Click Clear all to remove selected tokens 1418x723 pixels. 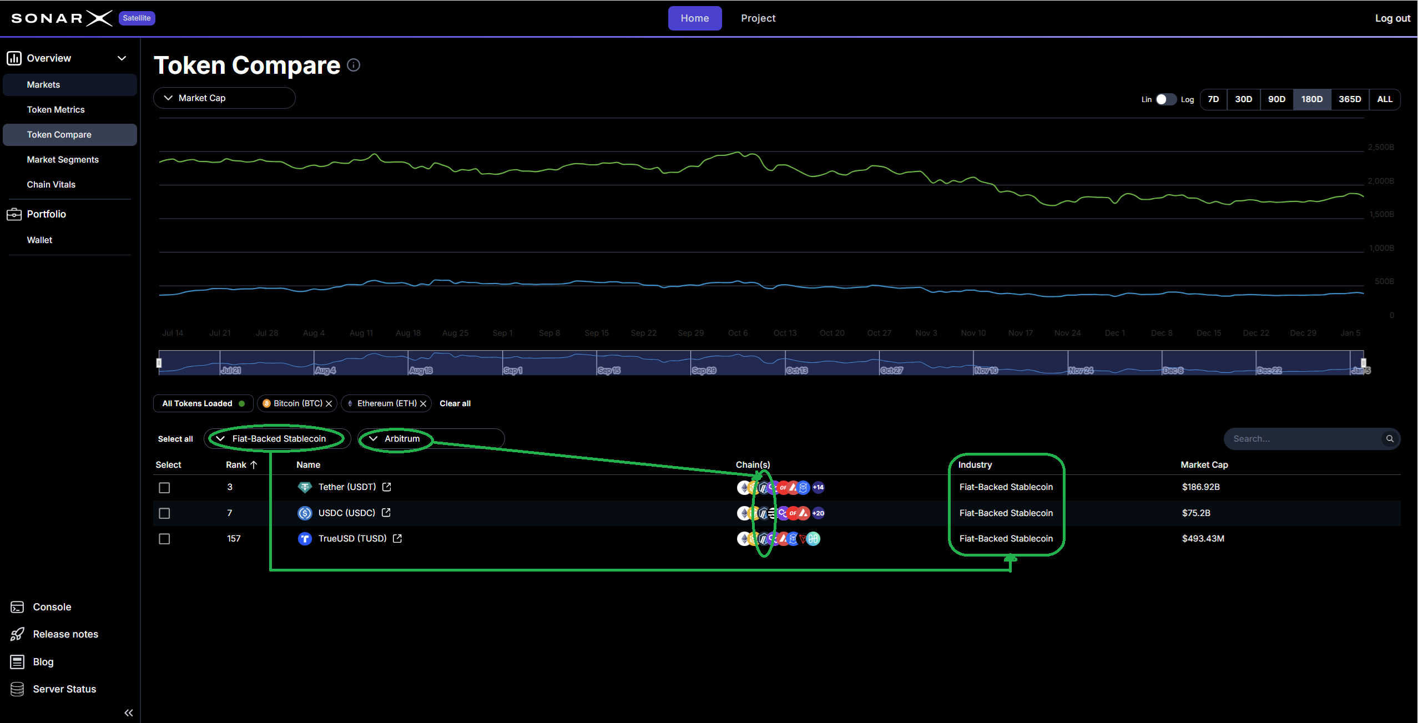(455, 403)
